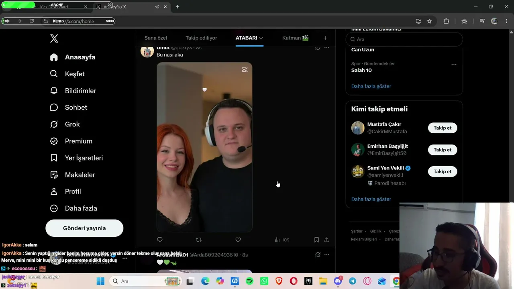Reload the page with the refresh button

point(32,21)
